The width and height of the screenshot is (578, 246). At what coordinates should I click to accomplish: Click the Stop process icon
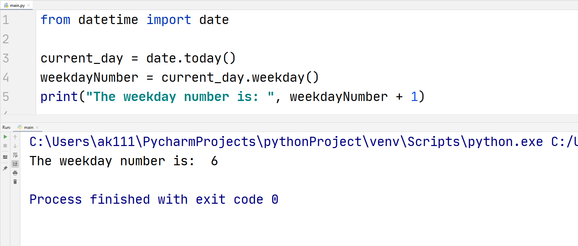coord(5,146)
